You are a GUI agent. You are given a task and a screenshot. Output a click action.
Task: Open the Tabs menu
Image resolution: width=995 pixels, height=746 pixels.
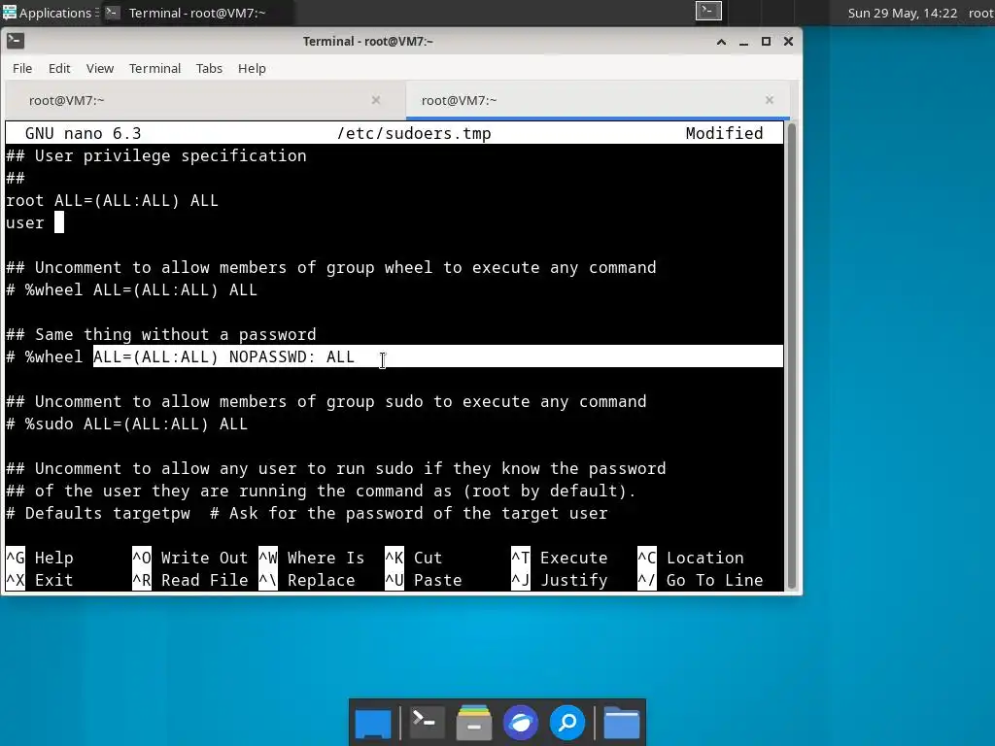point(209,69)
